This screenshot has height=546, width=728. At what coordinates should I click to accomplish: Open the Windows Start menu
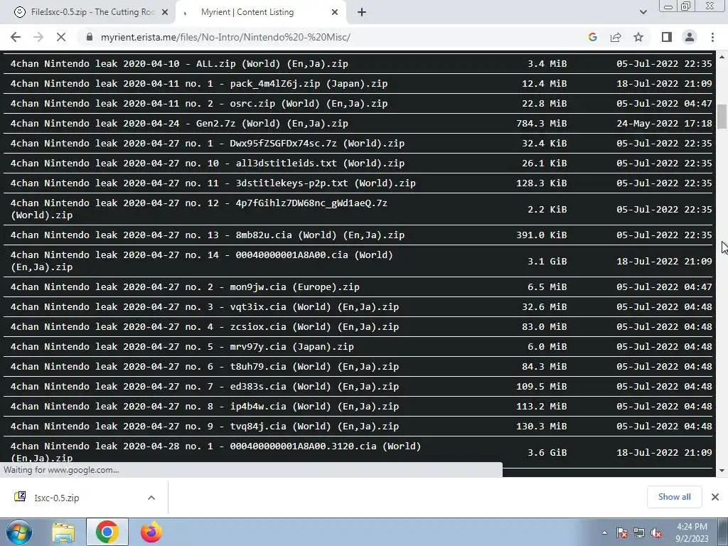coord(18,532)
